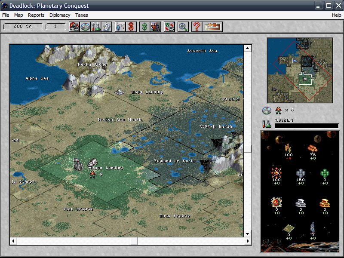Click the city dome toolbar icon
This screenshot has width=344, height=258.
[x=85, y=27]
